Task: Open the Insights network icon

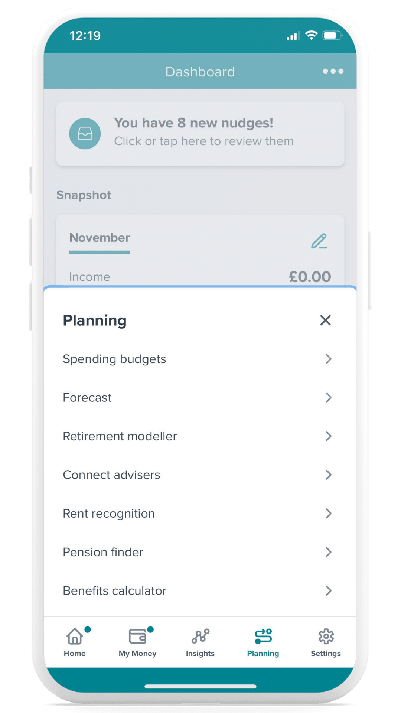Action: click(x=200, y=635)
